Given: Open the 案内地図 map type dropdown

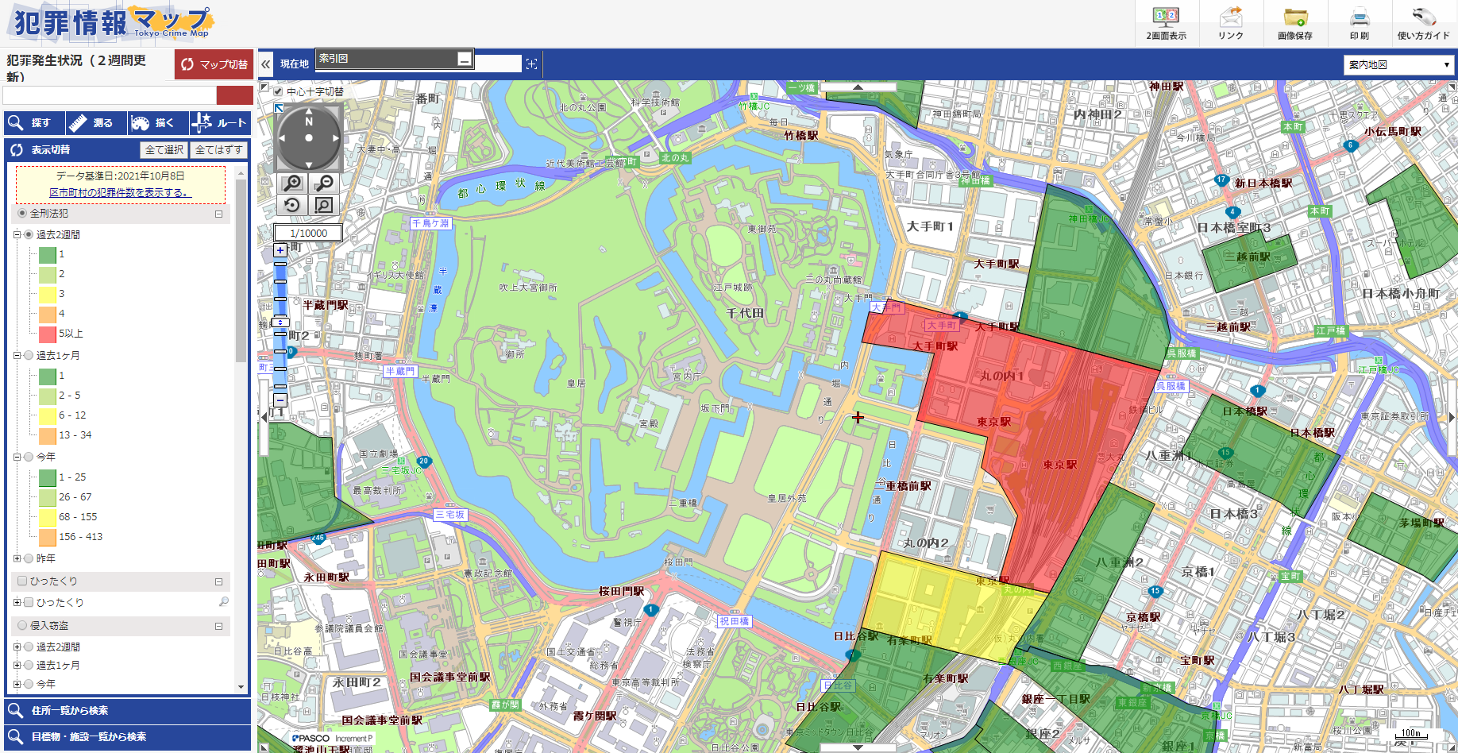Looking at the screenshot, I should (1398, 64).
